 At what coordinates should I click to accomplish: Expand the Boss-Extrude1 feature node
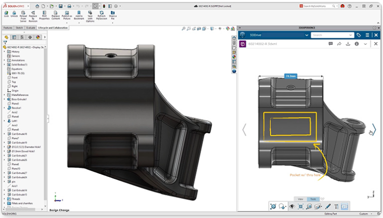[4, 99]
